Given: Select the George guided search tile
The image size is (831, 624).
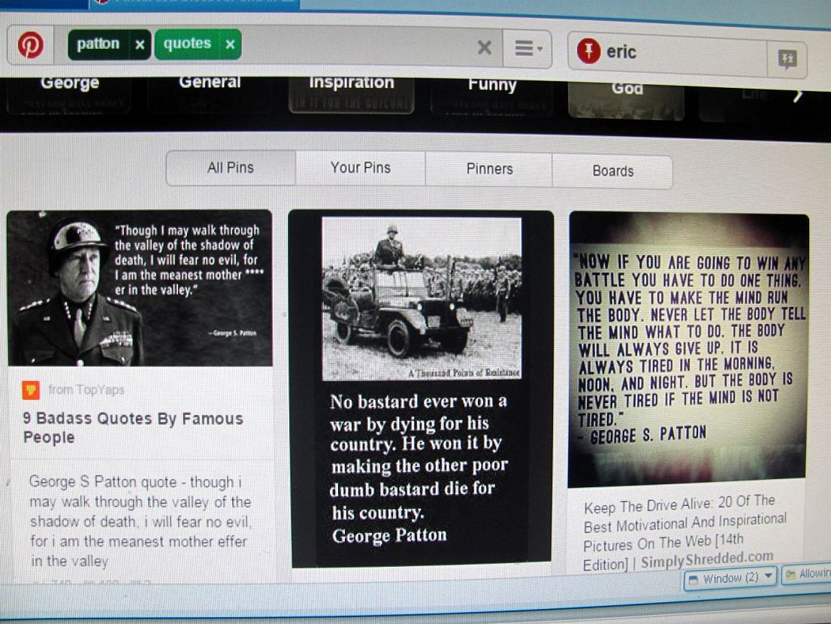Looking at the screenshot, I should 69,94.
